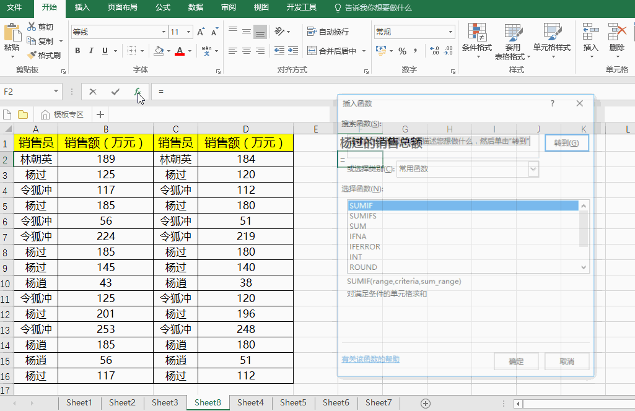Toggle italic formatting
The image size is (635, 411).
[91, 51]
